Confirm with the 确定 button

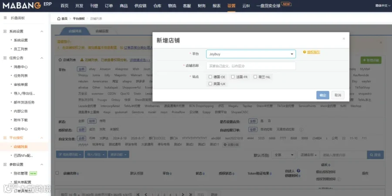click(x=323, y=95)
